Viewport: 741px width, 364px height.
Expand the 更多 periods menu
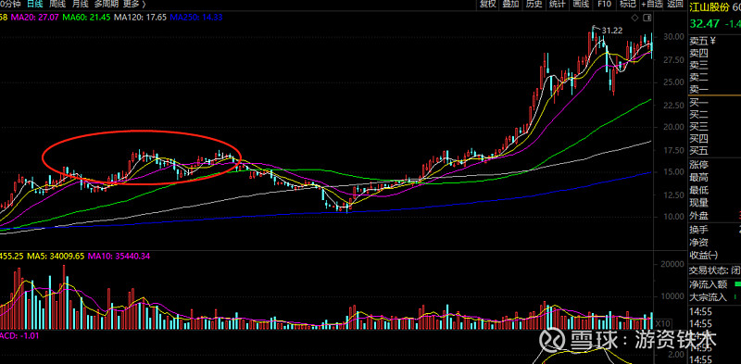(x=134, y=5)
